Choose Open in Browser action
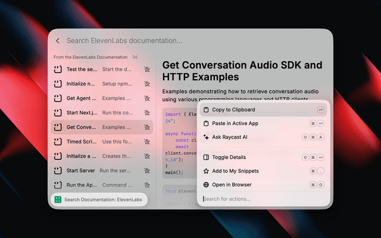 [263, 185]
